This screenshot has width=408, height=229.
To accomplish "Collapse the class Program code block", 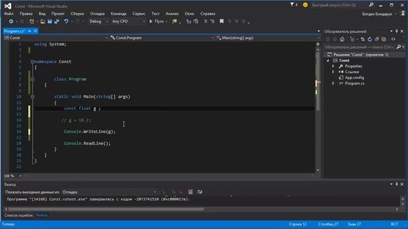I will [x=33, y=79].
